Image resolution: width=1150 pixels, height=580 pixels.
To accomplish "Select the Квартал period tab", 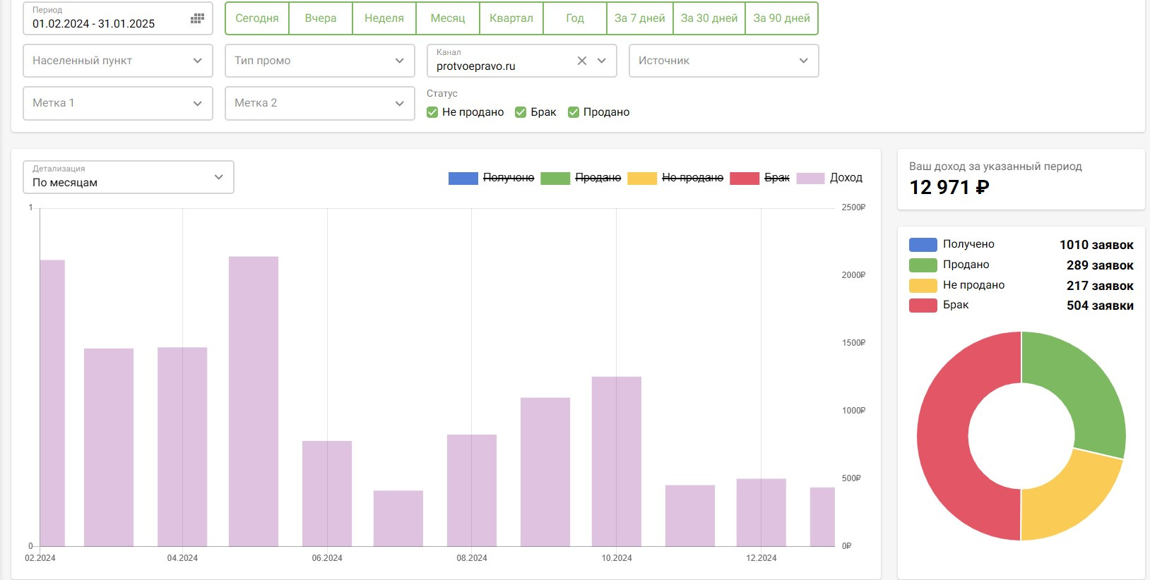I will (511, 18).
